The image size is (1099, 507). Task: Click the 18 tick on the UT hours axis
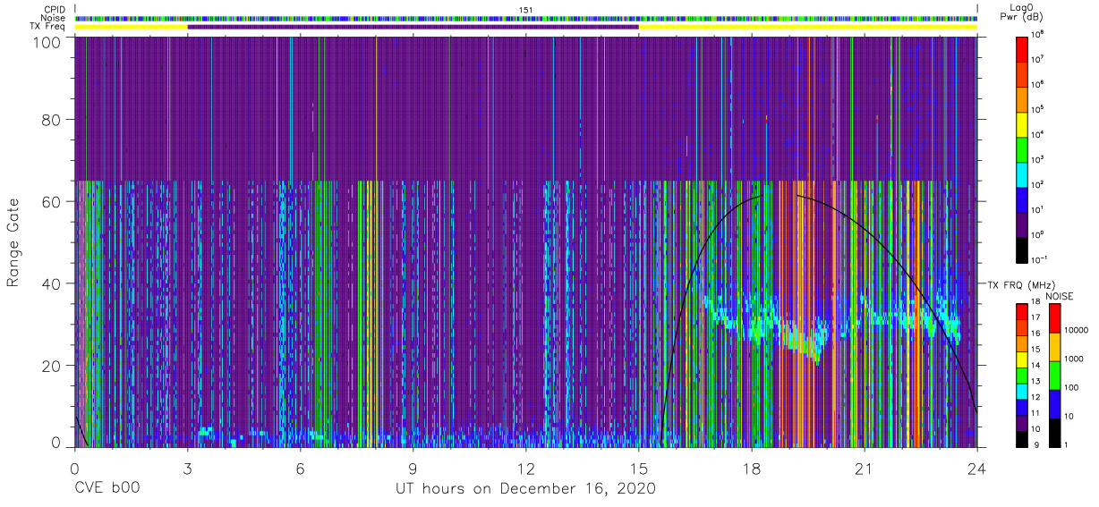(751, 468)
